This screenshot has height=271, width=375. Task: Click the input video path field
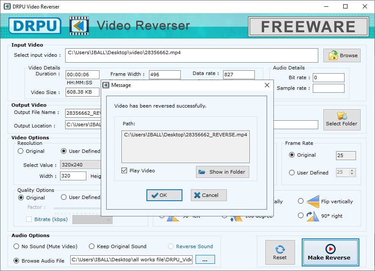[192, 55]
